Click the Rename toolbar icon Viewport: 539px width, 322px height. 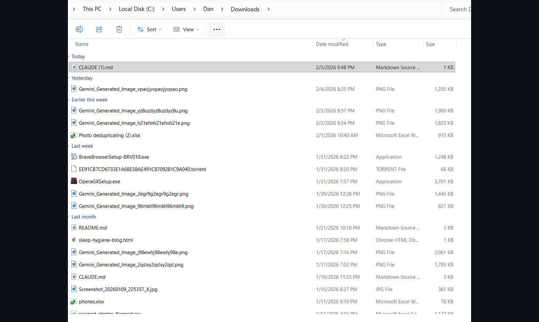[79, 29]
